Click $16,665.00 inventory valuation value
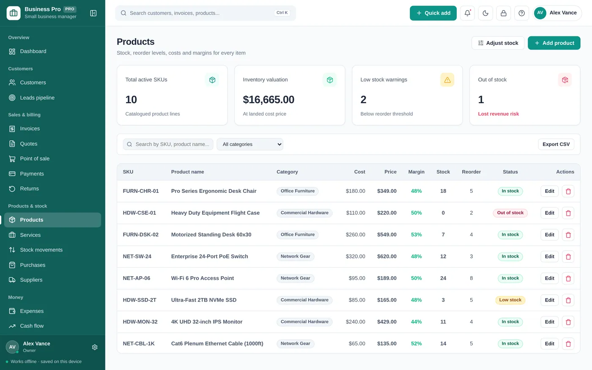The width and height of the screenshot is (592, 370). [x=269, y=100]
